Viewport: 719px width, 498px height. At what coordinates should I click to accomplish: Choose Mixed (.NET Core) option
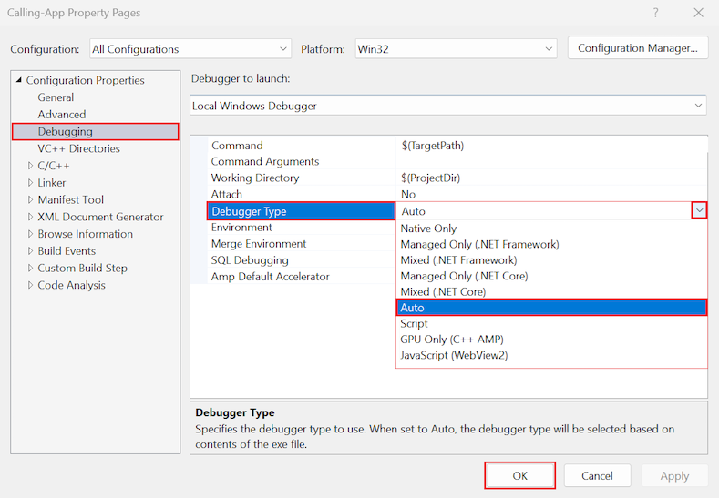(443, 292)
